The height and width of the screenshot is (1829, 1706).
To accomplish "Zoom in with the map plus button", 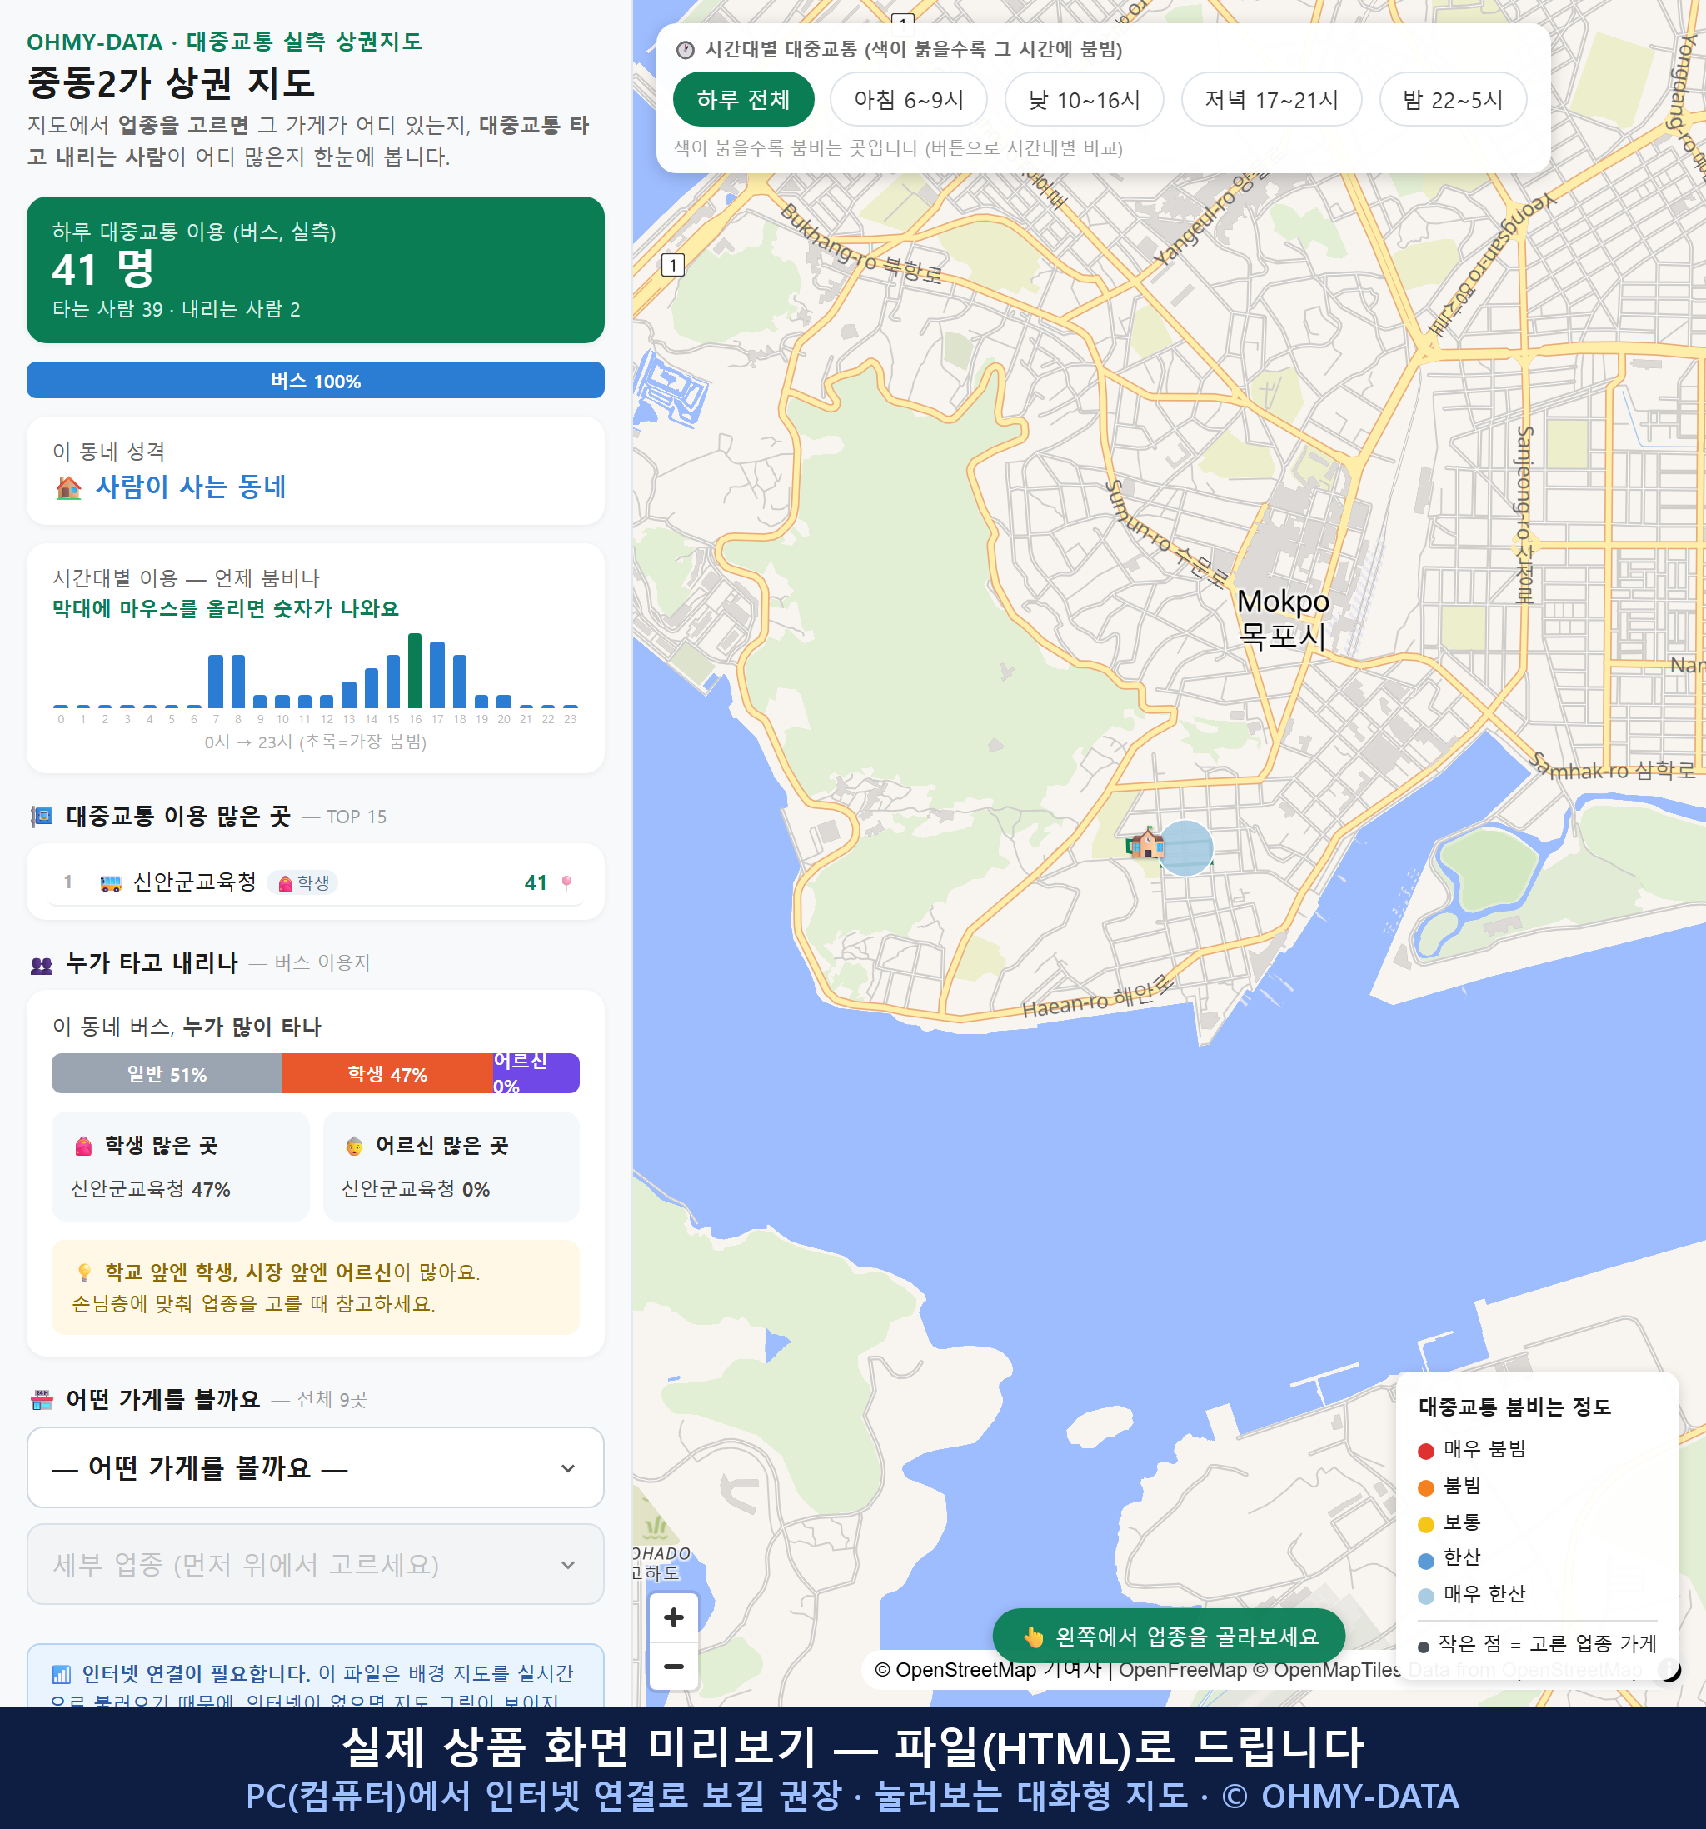I will (673, 1617).
